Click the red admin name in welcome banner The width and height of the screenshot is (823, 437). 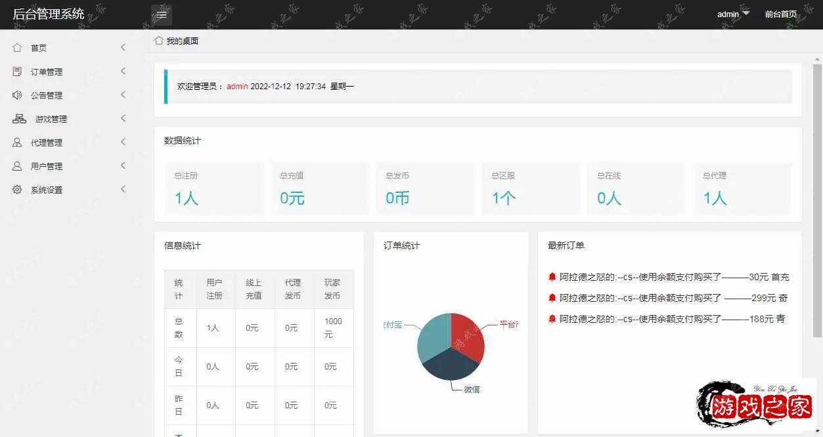237,87
